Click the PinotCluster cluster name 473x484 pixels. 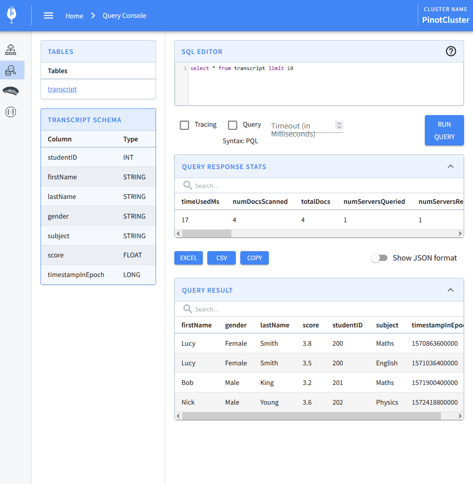(x=445, y=20)
